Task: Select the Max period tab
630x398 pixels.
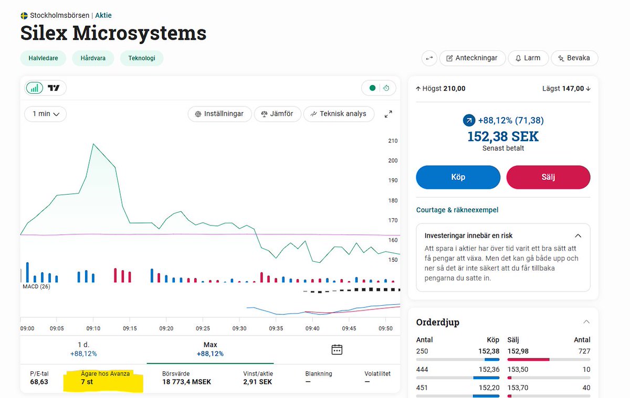Action: point(210,349)
